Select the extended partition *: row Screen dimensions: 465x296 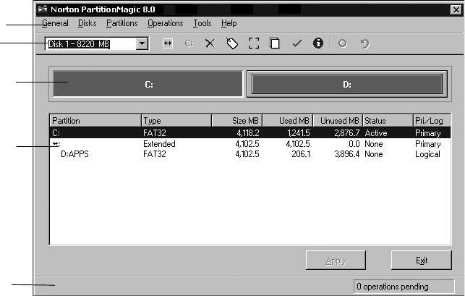[x=250, y=144]
